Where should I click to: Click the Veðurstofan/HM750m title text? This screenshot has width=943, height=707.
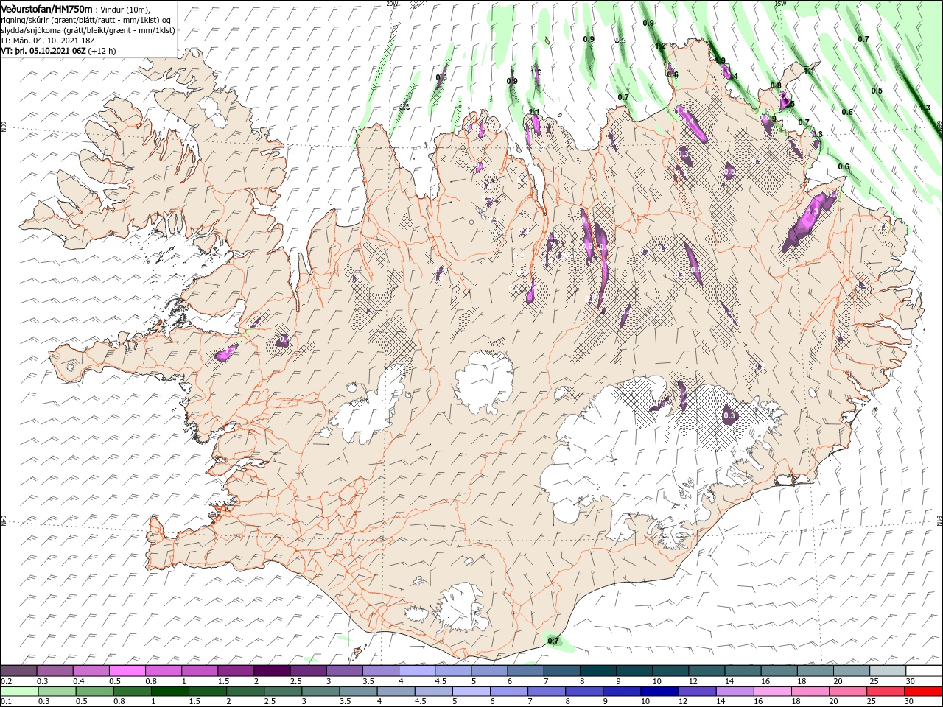tap(47, 8)
